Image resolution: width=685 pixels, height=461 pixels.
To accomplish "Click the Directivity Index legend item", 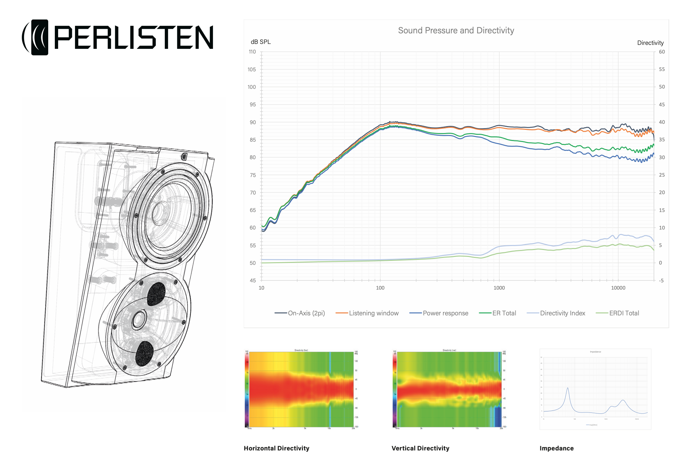I will click(562, 313).
